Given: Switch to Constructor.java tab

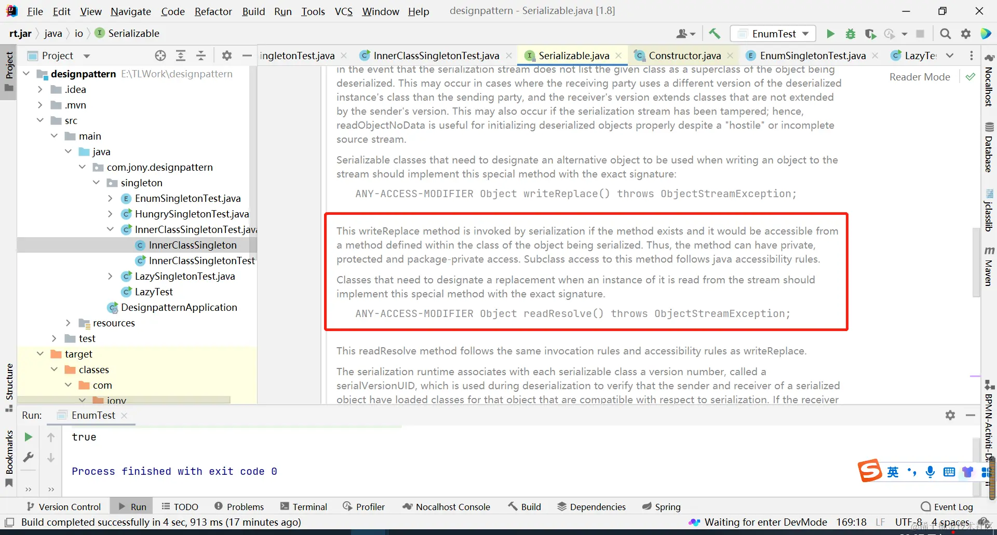Looking at the screenshot, I should tap(684, 56).
